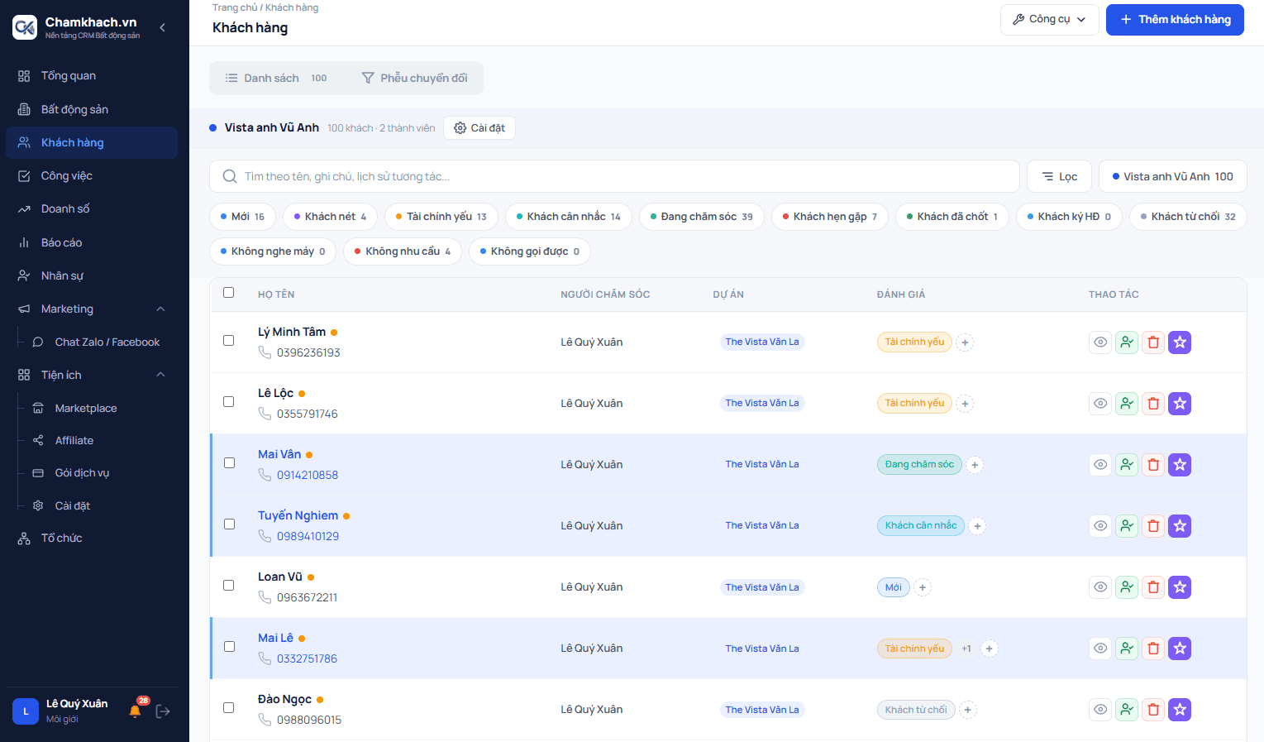Open the Lọc filter panel
Image resolution: width=1264 pixels, height=742 pixels.
coord(1059,177)
